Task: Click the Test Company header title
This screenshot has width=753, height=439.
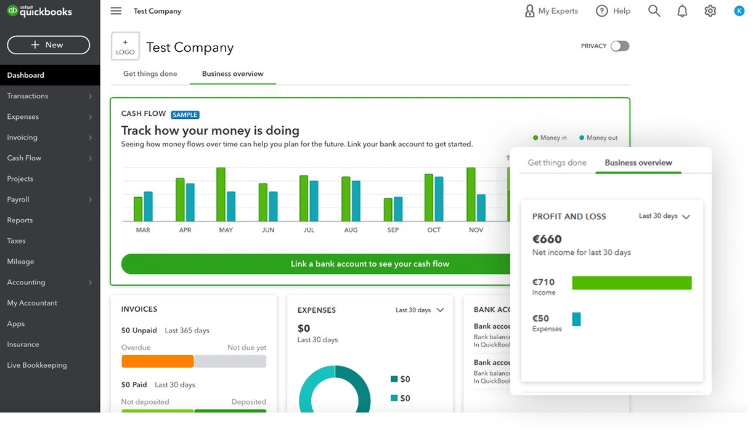Action: coord(190,47)
